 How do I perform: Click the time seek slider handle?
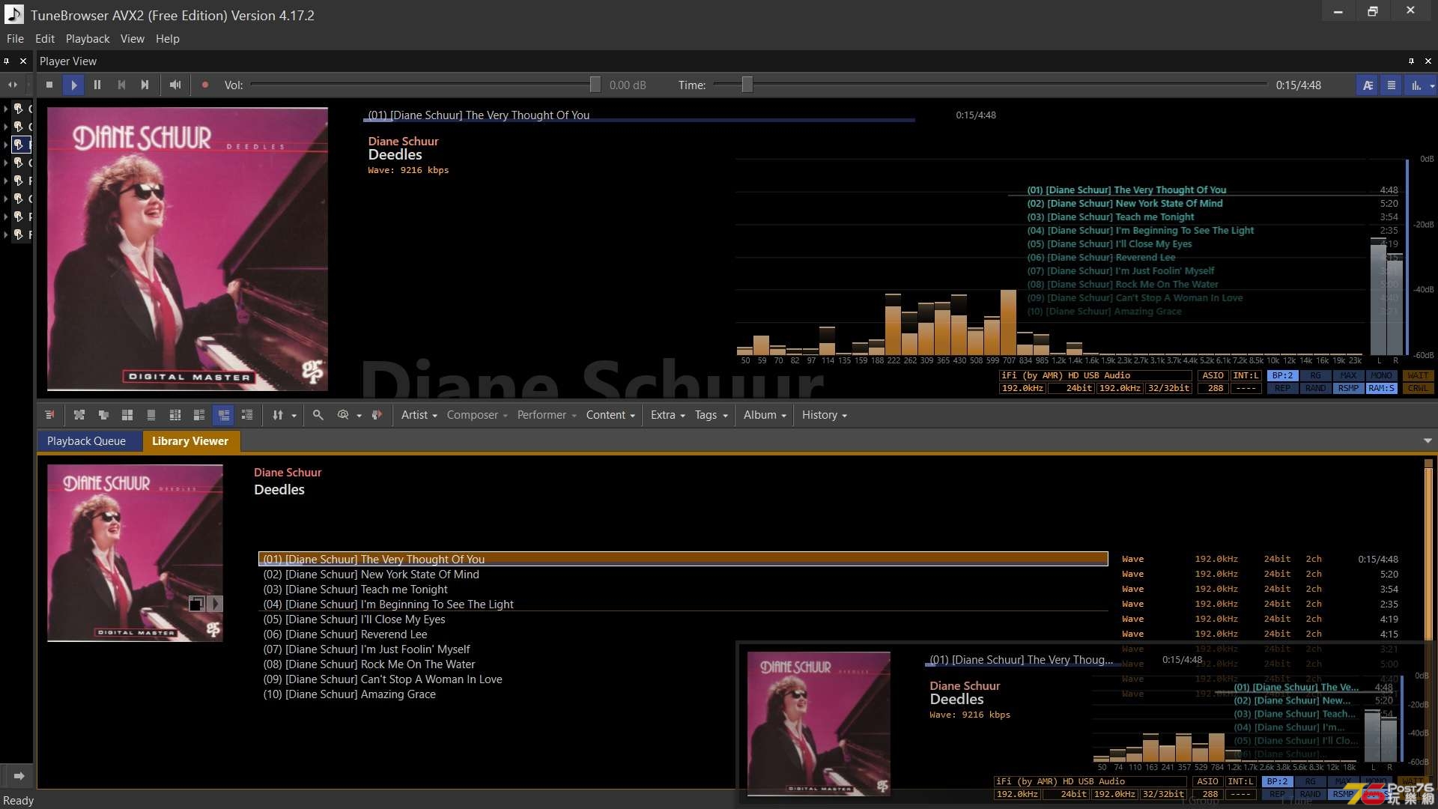click(x=747, y=85)
